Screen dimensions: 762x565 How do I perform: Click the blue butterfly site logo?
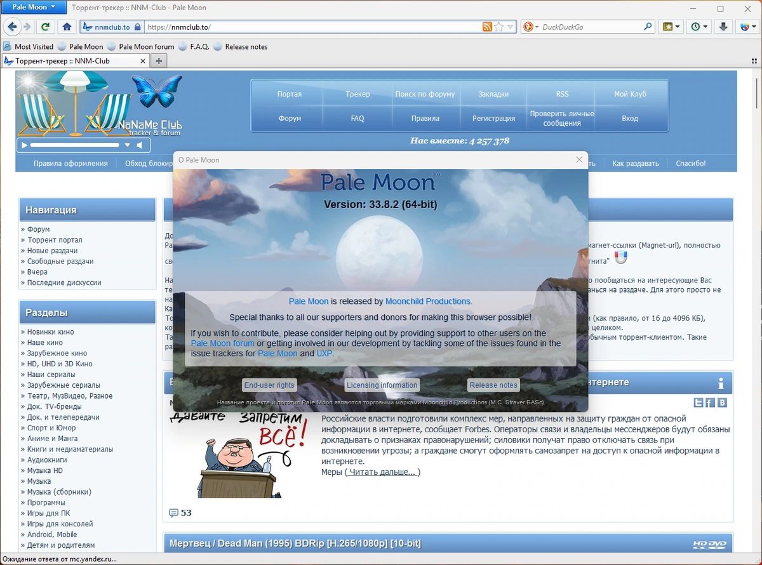click(x=156, y=91)
